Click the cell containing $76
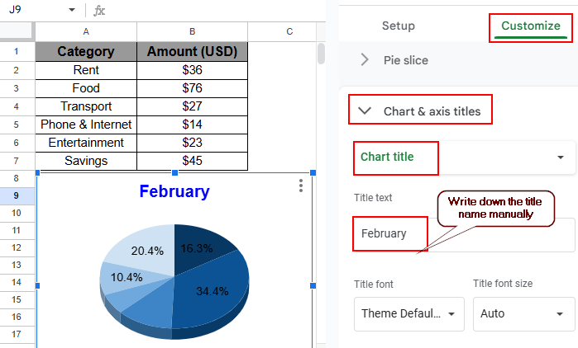This screenshot has width=578, height=348. [192, 88]
